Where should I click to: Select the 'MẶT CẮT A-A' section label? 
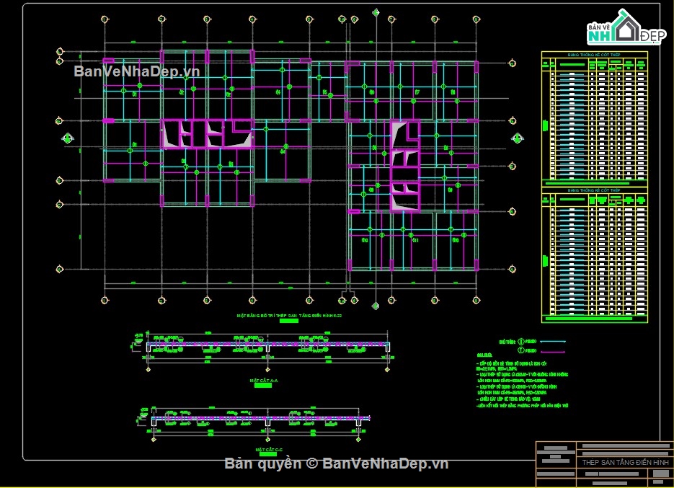(264, 381)
